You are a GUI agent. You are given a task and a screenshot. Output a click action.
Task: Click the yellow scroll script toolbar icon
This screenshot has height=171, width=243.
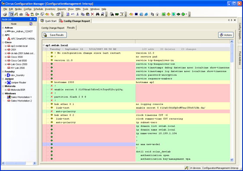(x=32, y=14)
